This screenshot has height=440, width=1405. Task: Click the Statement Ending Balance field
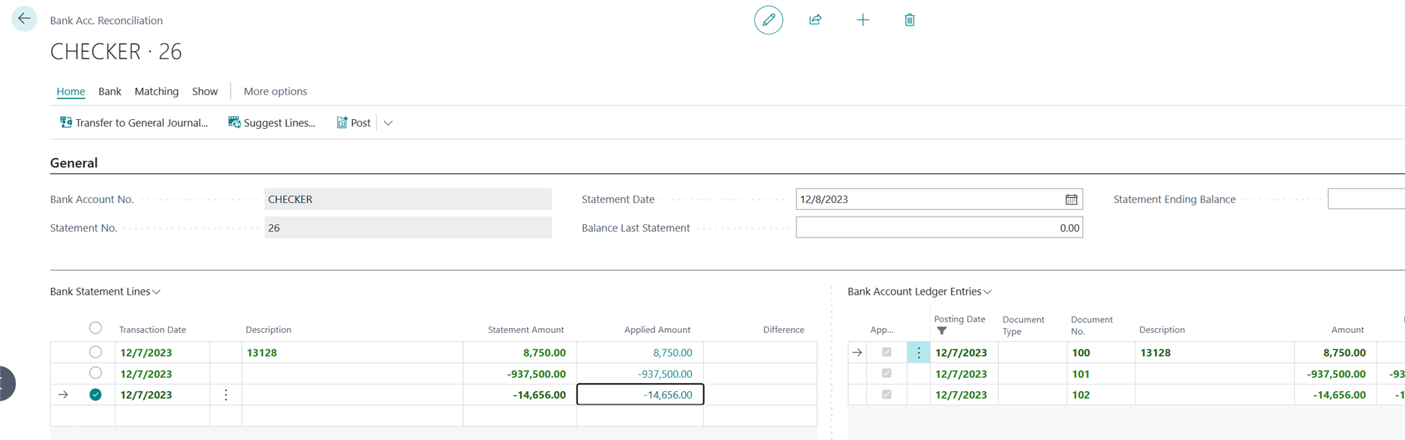tap(1366, 199)
